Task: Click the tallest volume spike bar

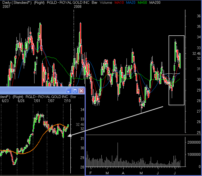Action: tap(118, 155)
